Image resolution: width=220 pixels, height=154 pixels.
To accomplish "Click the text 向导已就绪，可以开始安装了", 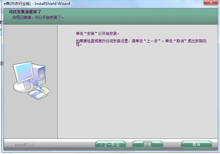I will pyautogui.click(x=38, y=18).
